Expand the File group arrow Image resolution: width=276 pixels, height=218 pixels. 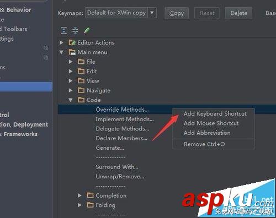71,62
